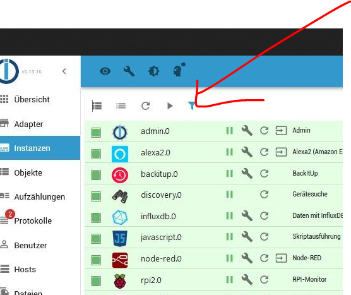Switch to compact list view icon

coord(121,105)
